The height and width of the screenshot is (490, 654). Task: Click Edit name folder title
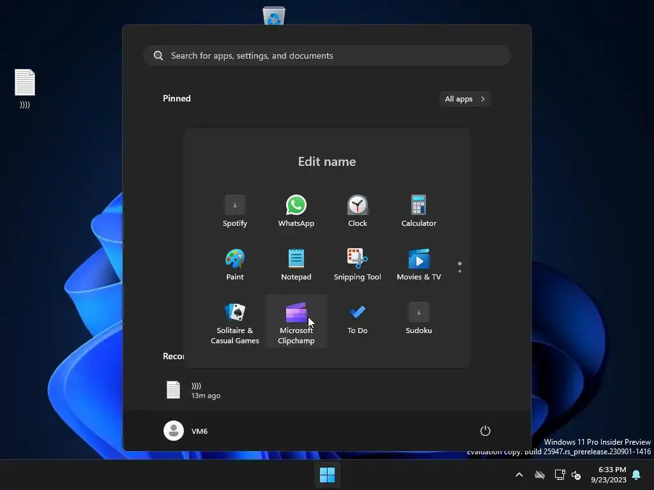tap(327, 161)
